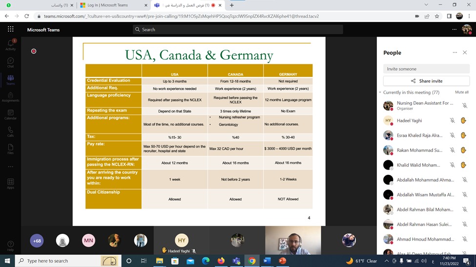
Task: Select the MN participant avatar
Action: (89, 241)
